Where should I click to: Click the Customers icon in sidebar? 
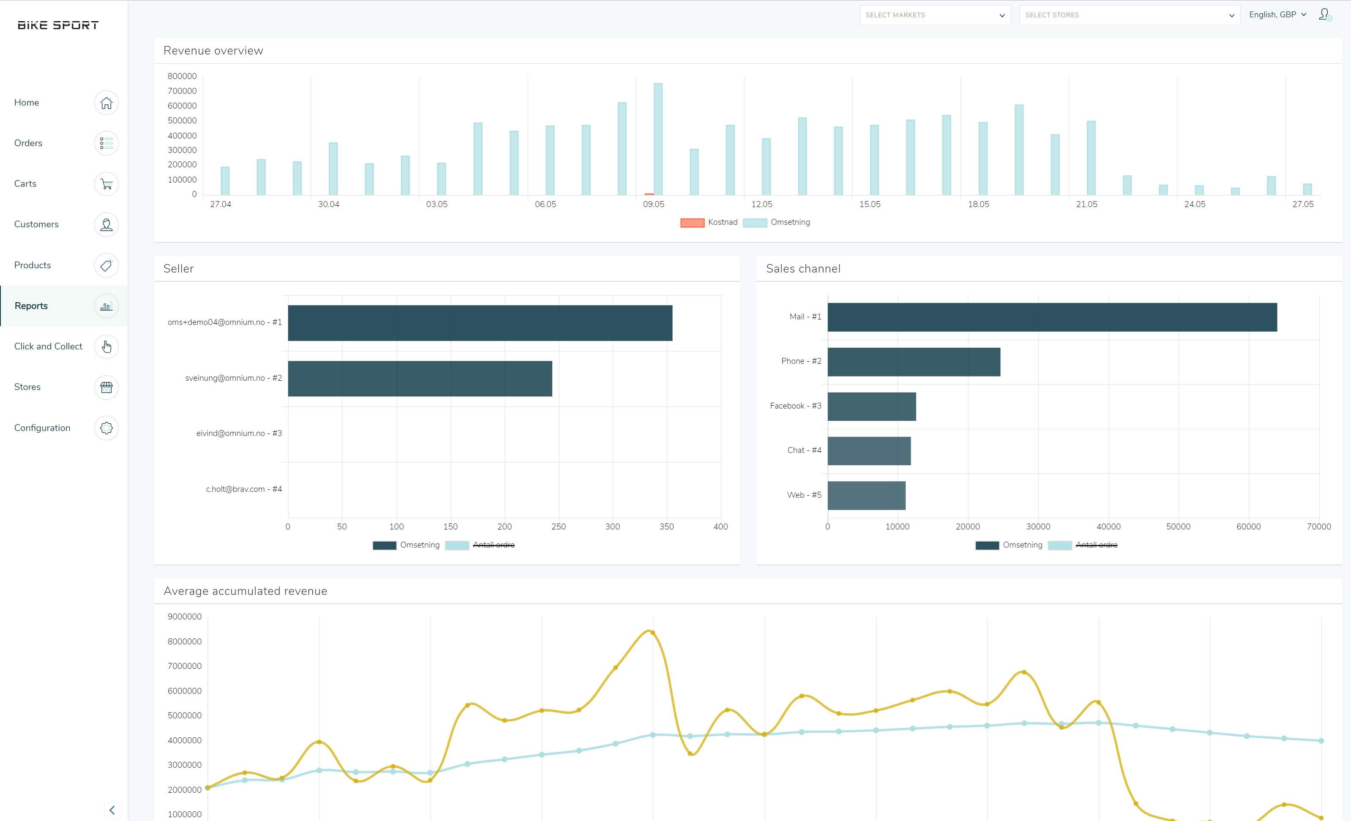106,224
